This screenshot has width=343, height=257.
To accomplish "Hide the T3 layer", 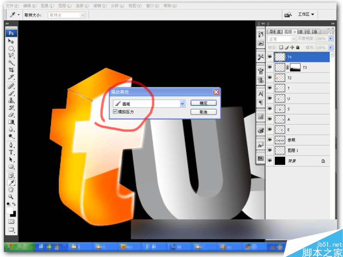I will (270, 67).
